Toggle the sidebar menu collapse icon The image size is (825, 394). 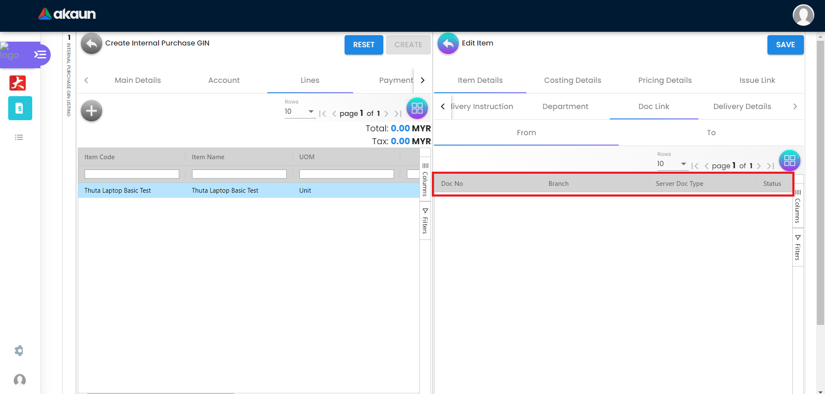40,55
